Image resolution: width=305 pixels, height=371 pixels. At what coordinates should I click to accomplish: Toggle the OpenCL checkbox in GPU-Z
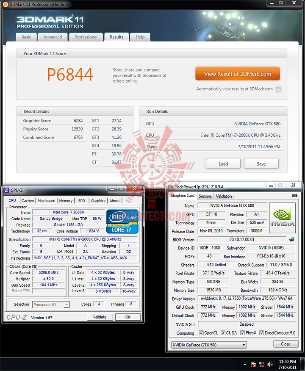201,333
